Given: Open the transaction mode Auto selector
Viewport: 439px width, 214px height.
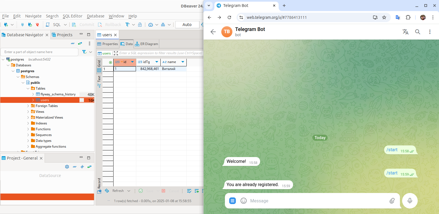Looking at the screenshot, I should 187,25.
